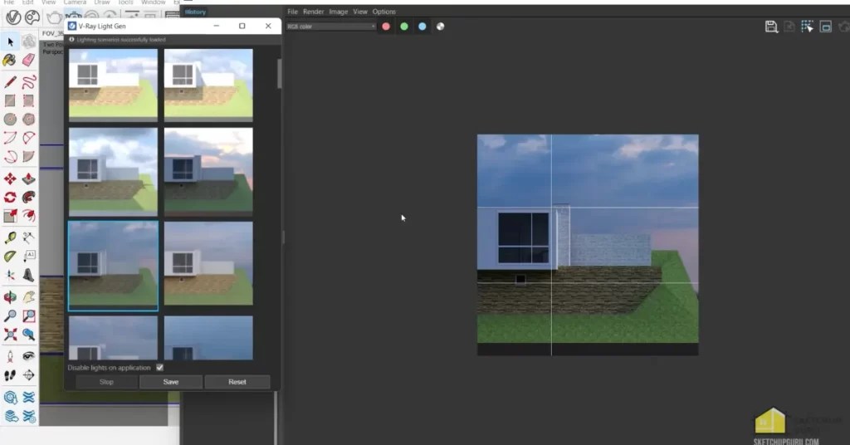This screenshot has height=445, width=850.
Task: Select the Line pencil tool
Action: point(10,82)
